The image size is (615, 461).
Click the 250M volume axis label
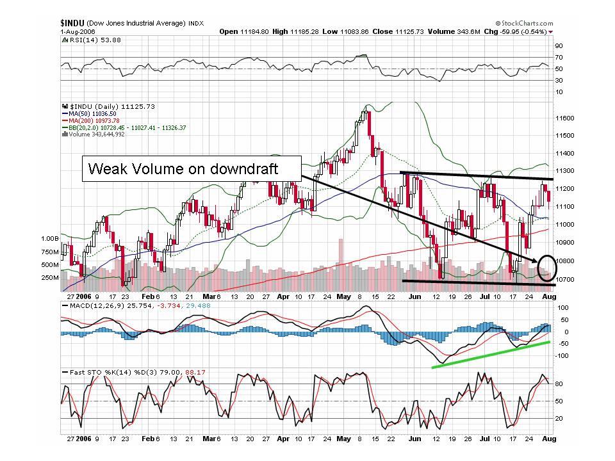click(x=50, y=278)
